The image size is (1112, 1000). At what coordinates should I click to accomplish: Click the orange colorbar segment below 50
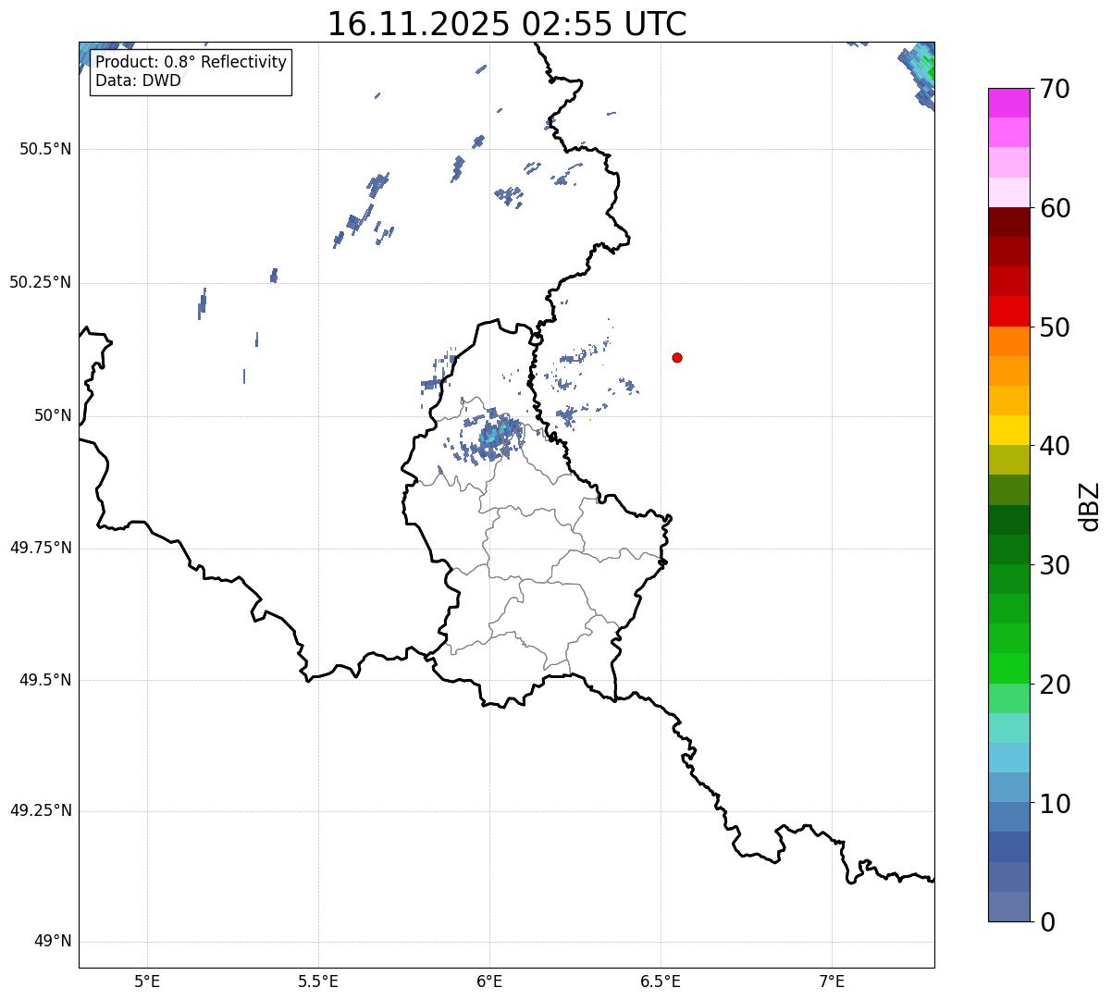(1008, 341)
